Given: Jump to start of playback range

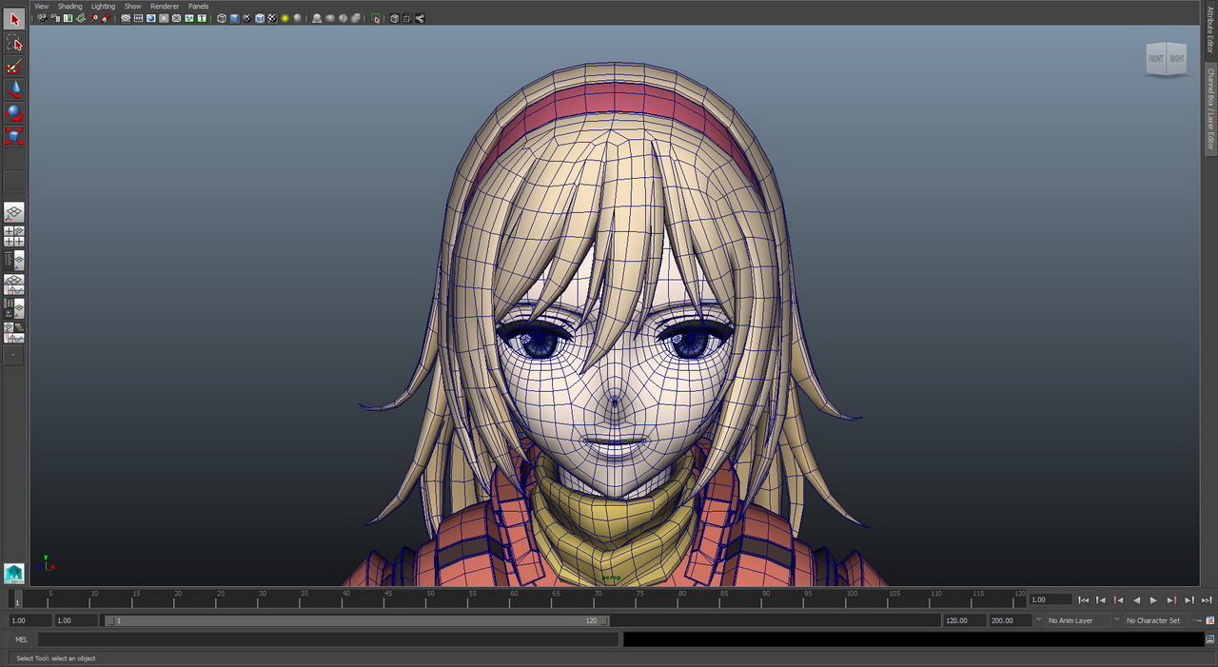Looking at the screenshot, I should [1084, 600].
